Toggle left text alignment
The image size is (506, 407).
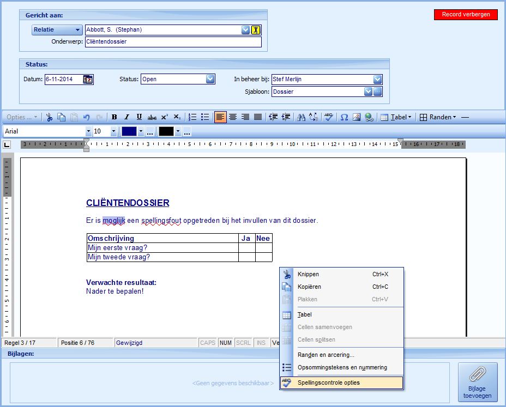[x=220, y=117]
